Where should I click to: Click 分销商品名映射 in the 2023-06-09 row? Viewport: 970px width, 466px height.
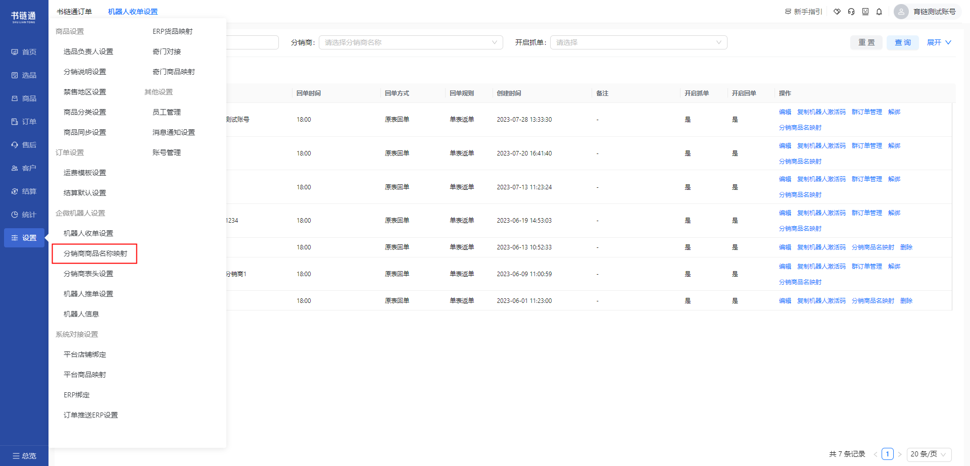click(800, 282)
